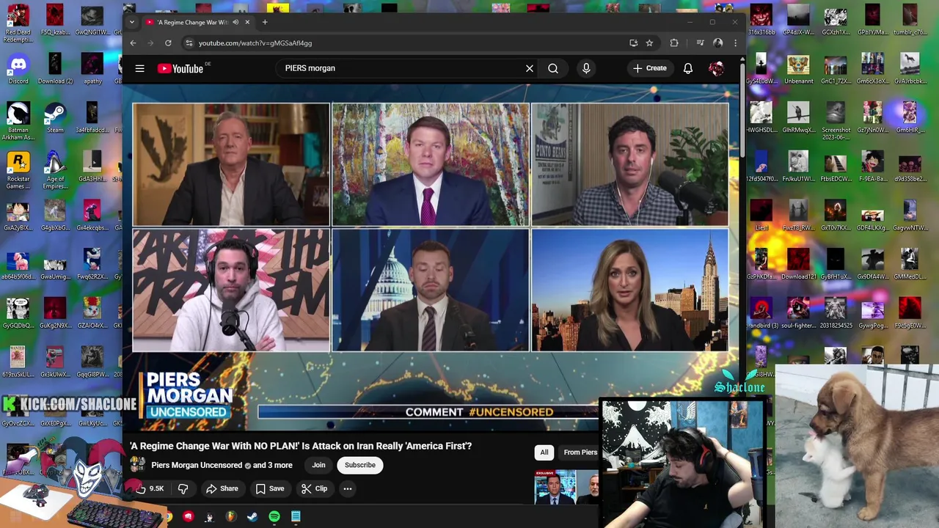Start voice search with the microphone
This screenshot has height=528, width=939.
[x=586, y=68]
